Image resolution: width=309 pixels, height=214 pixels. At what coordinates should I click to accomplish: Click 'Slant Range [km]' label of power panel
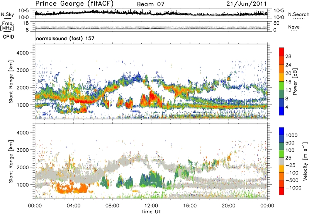(11, 82)
